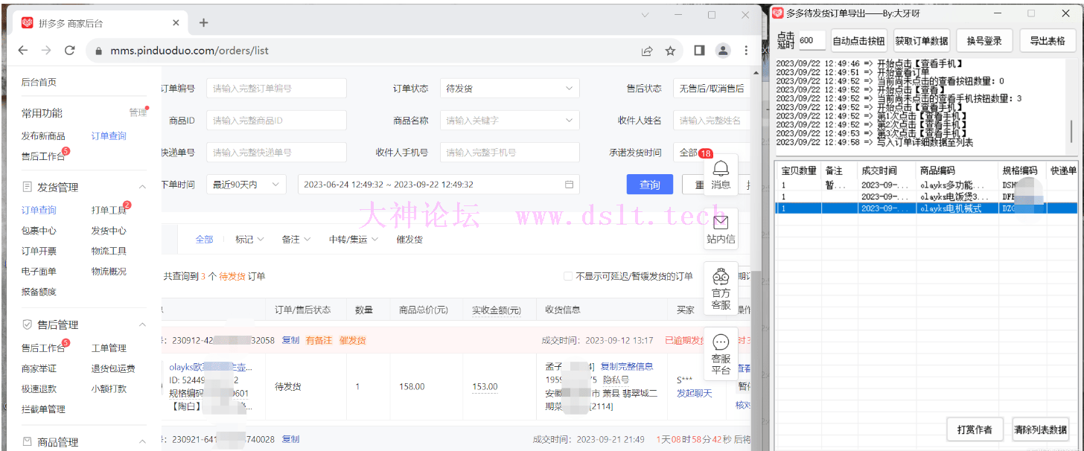
Task: Reload the Pinduoduo merchant page
Action: tap(70, 51)
